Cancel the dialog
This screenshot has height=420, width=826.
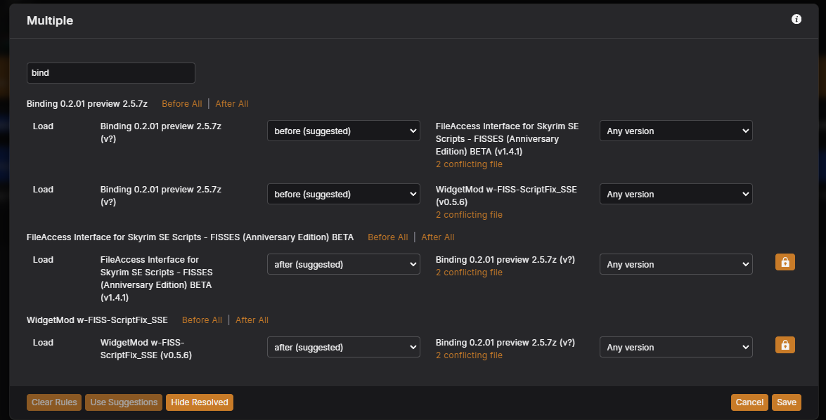pyautogui.click(x=749, y=402)
